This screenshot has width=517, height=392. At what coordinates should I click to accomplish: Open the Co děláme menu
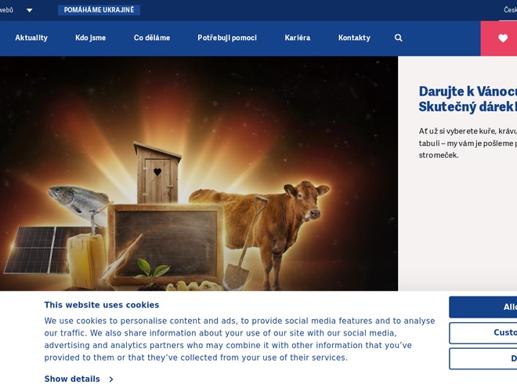(152, 38)
